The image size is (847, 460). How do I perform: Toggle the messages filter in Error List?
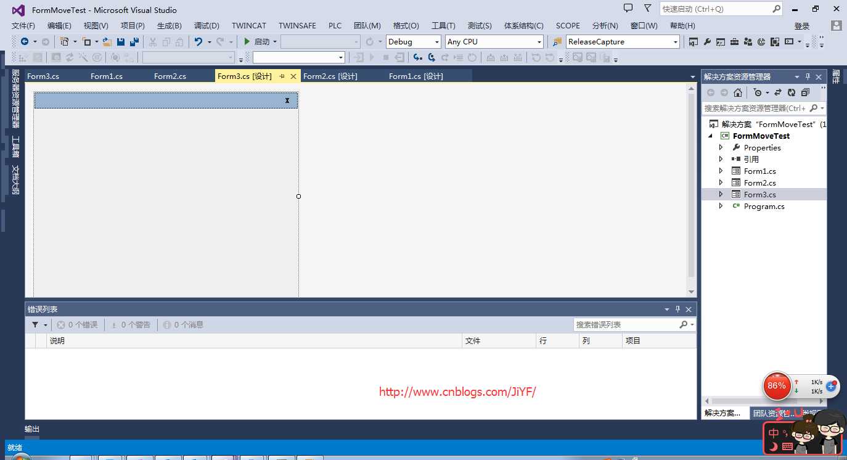[183, 325]
